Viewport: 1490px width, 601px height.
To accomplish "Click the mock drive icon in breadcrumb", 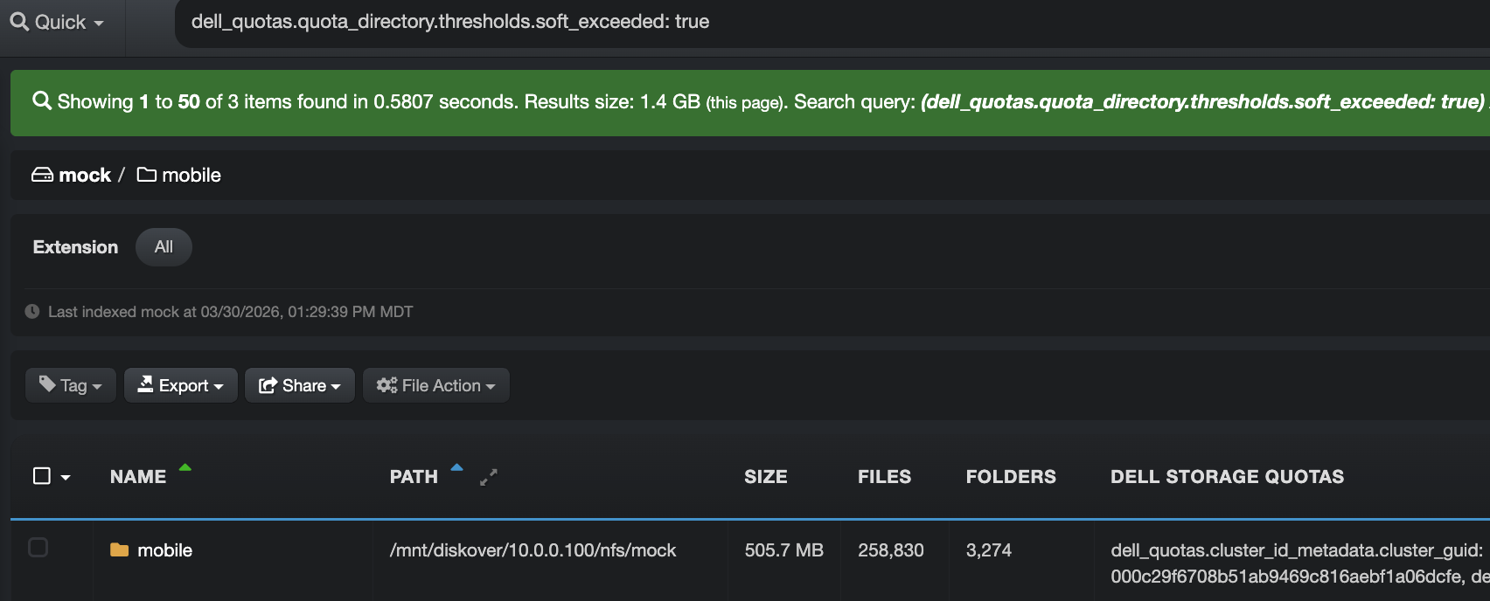I will pyautogui.click(x=42, y=175).
